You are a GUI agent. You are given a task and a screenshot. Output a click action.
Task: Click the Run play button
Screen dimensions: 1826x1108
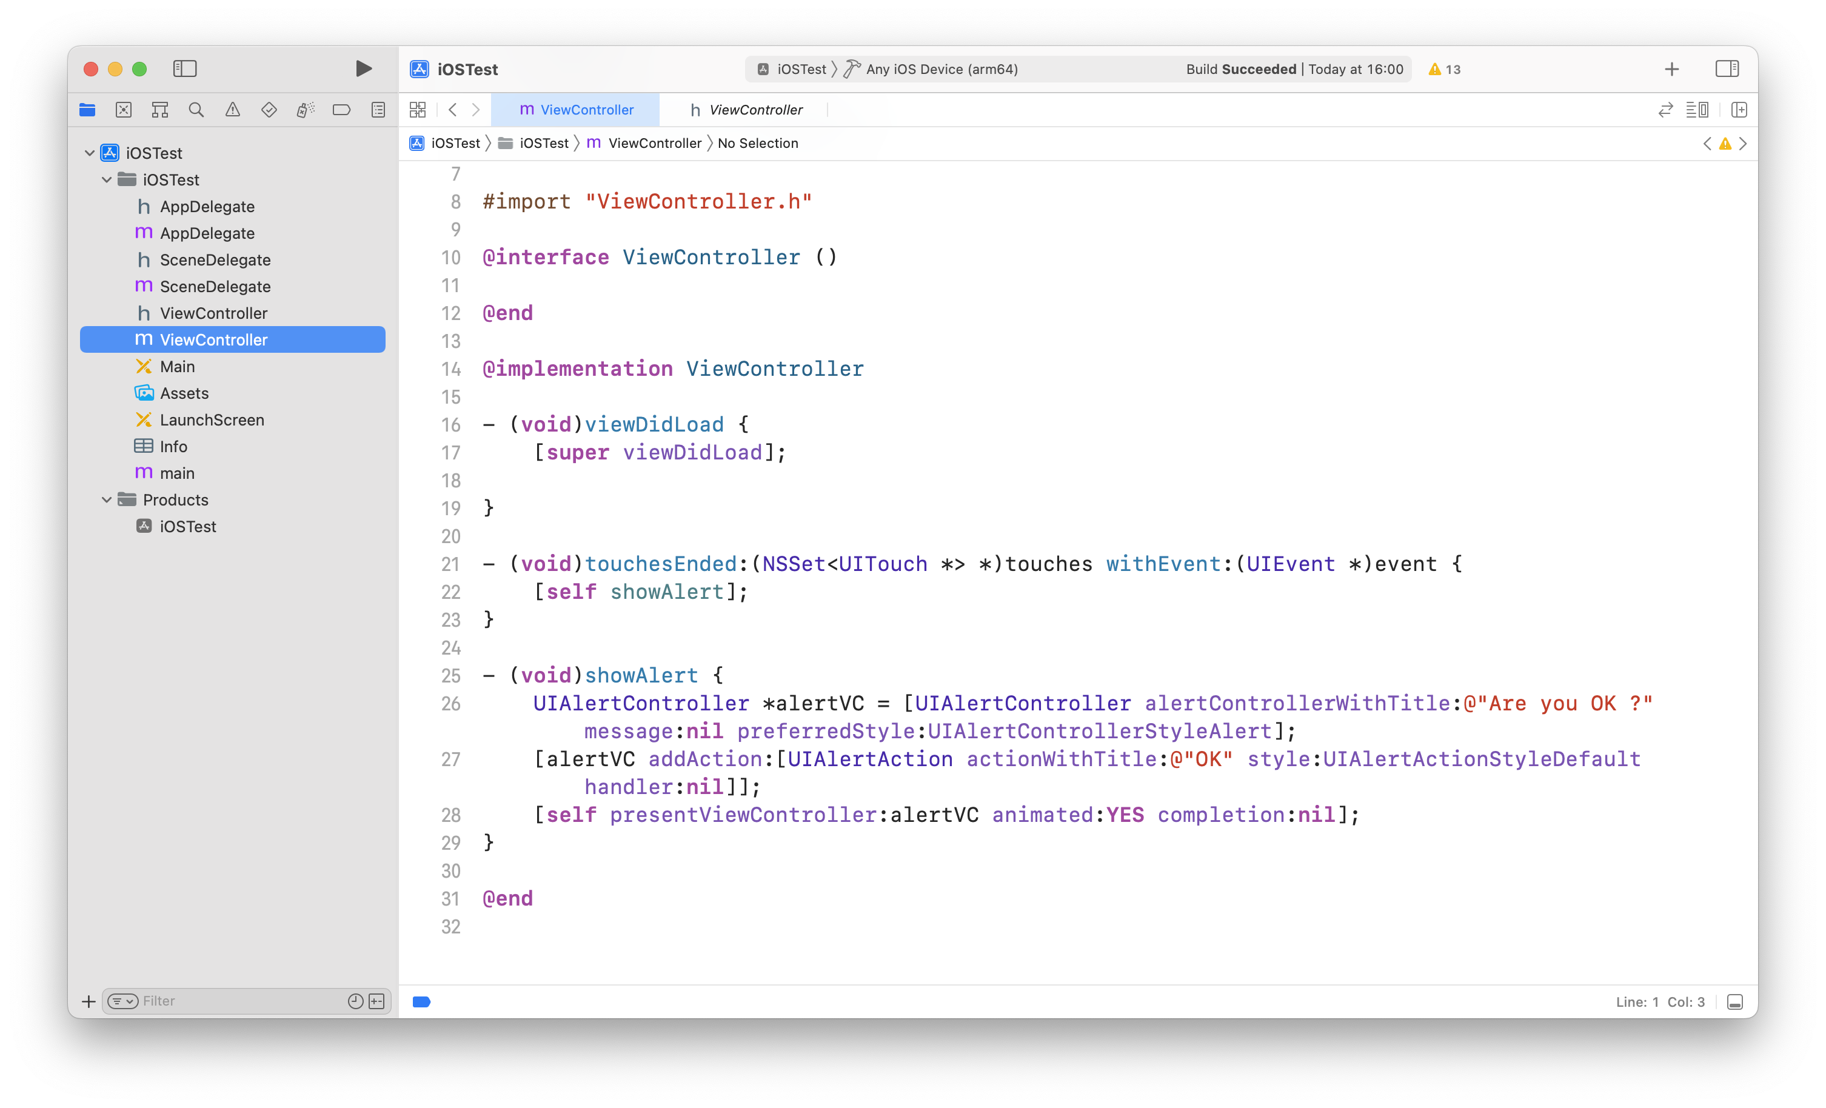click(x=363, y=69)
